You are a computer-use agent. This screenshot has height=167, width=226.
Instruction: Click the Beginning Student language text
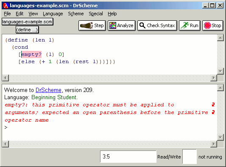tap(54, 97)
